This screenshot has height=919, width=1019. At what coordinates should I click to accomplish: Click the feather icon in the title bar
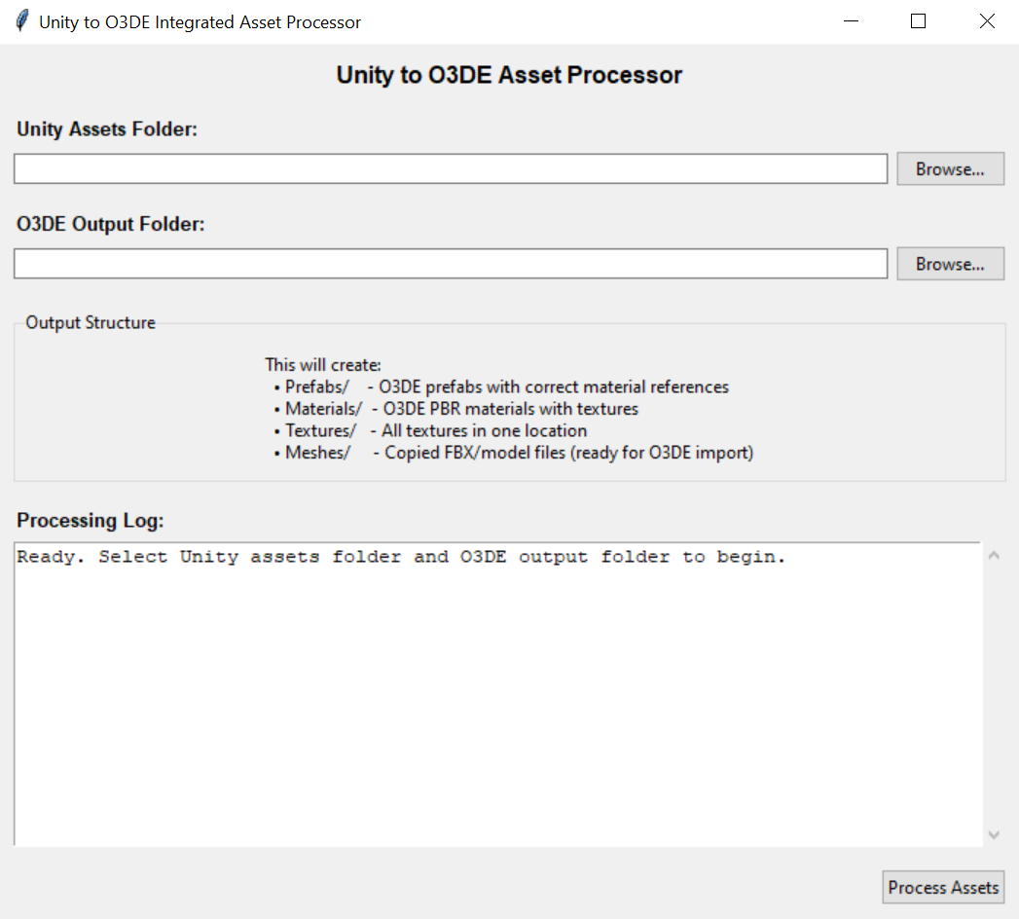tap(21, 21)
